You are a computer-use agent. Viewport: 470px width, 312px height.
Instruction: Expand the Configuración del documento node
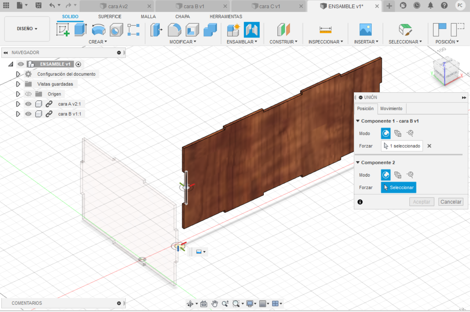tap(18, 74)
